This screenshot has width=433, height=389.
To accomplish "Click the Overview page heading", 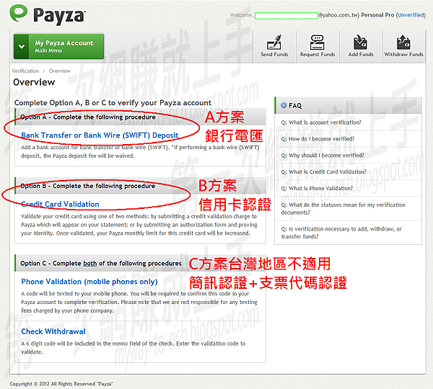I will (x=34, y=82).
